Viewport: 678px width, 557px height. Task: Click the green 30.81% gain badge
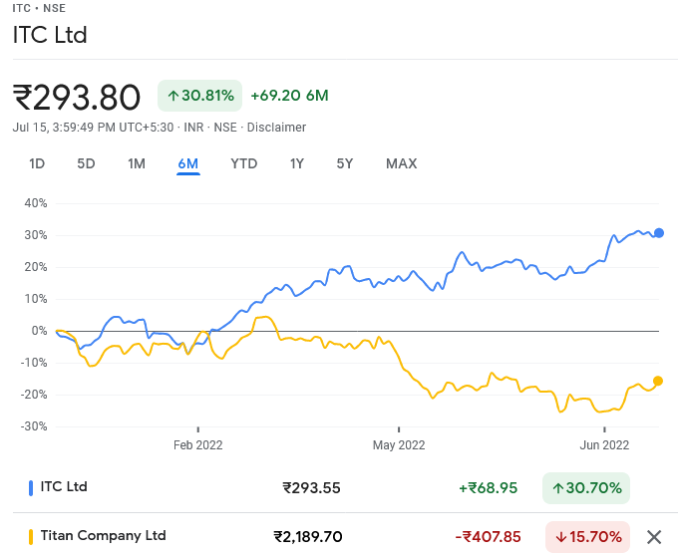199,96
